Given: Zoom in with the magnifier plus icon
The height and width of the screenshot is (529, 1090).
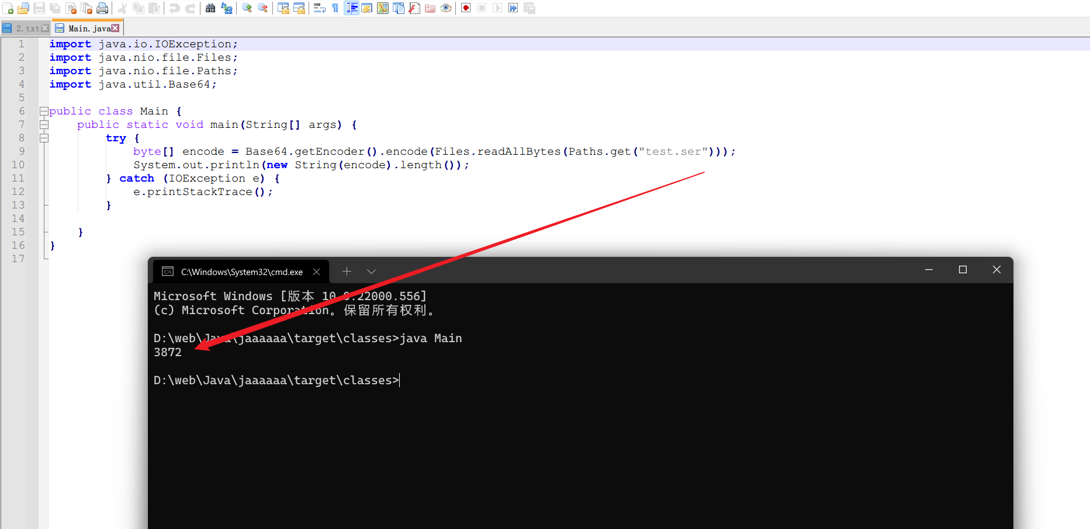Looking at the screenshot, I should click(247, 8).
